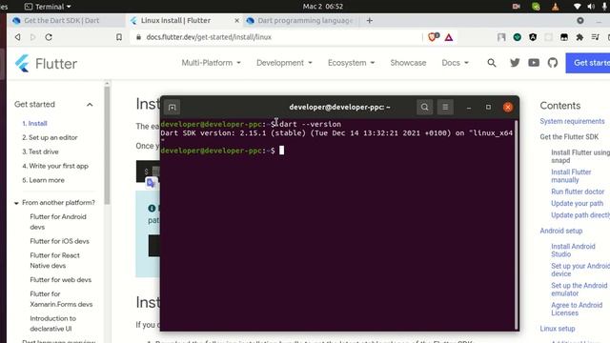Jump to Linux setup in Contents
The image size is (610, 343).
click(558, 329)
